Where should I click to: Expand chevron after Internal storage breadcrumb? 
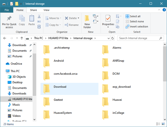95,38
